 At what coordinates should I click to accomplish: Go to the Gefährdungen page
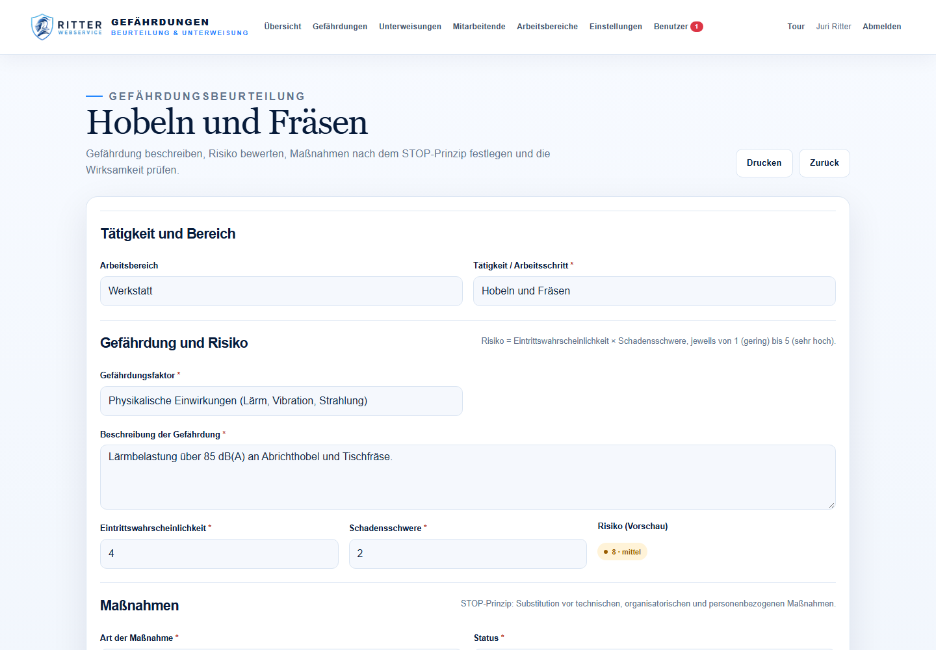point(340,27)
